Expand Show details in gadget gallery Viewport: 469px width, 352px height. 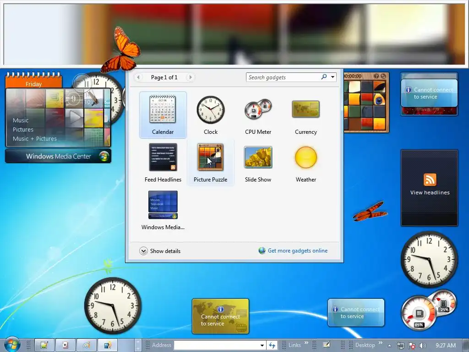160,251
